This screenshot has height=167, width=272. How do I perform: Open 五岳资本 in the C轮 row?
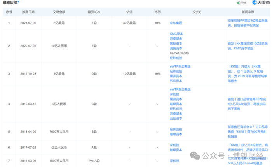pyautogui.click(x=176, y=118)
